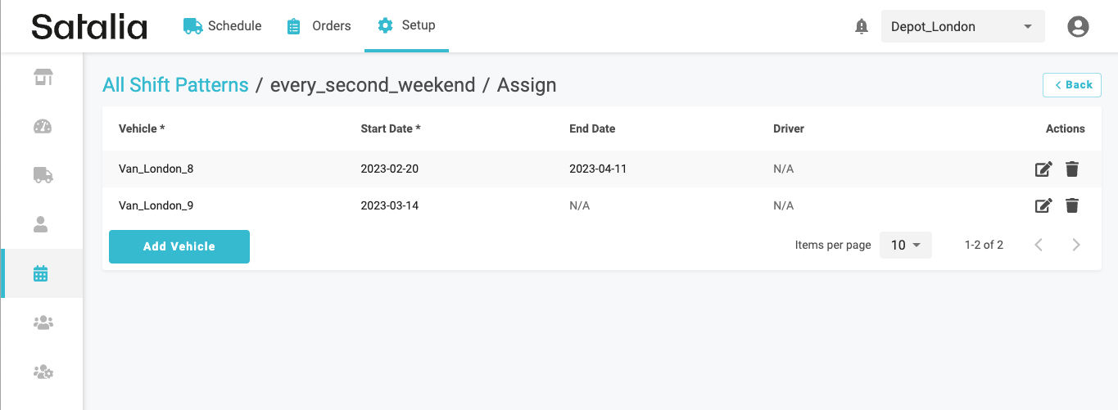Open the single person drivers sidebar icon
Viewport: 1118px width, 410px height.
[x=43, y=224]
